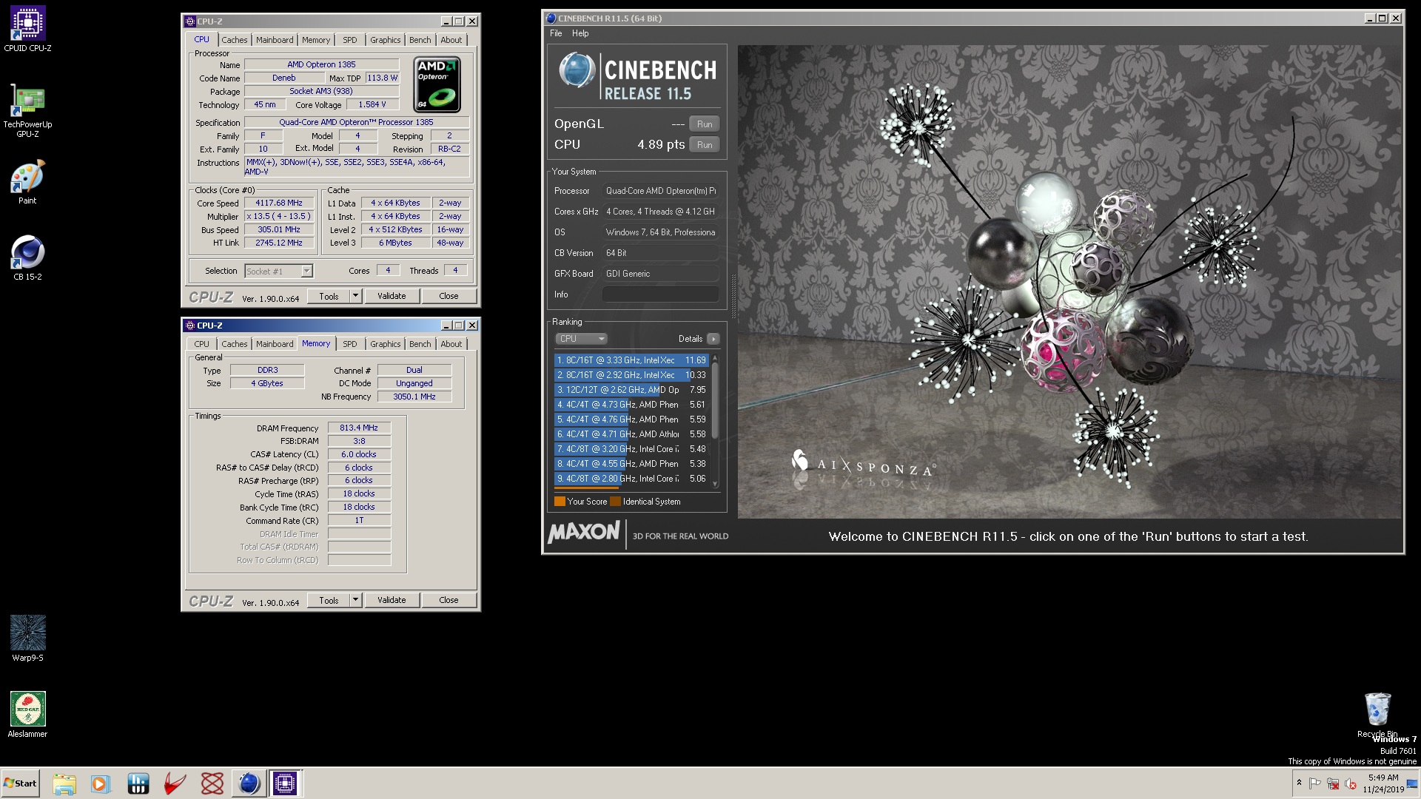Click the ranking list scrollbar
Viewport: 1421px width, 799px height.
click(715, 400)
